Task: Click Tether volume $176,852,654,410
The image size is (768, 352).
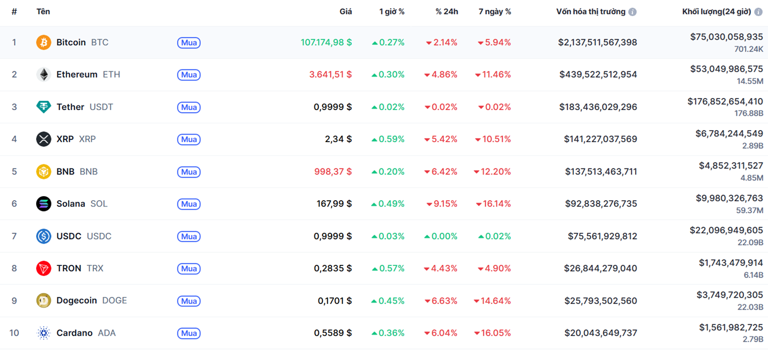Action: (725, 101)
